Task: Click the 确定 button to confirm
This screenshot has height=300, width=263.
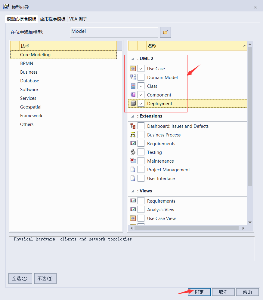Action: [x=199, y=292]
